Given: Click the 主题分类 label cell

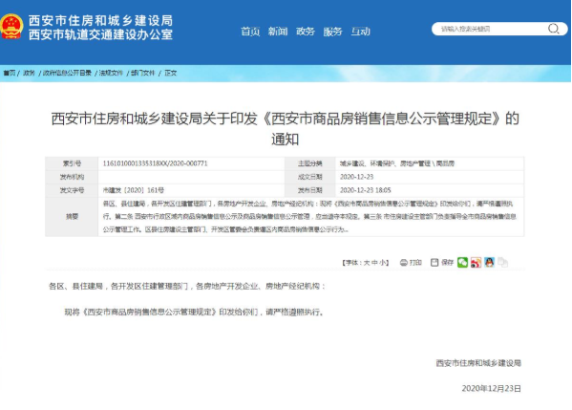Looking at the screenshot, I should tap(309, 163).
